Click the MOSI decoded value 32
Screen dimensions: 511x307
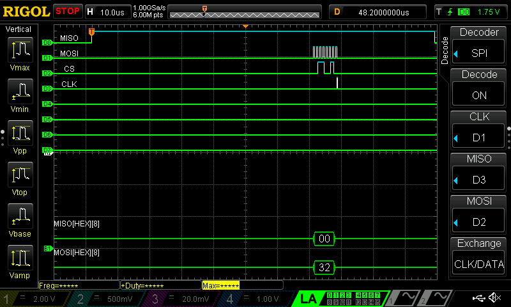324,267
